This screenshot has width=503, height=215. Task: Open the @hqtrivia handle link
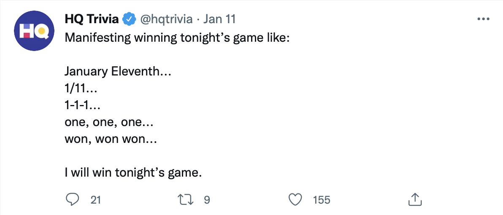click(166, 19)
